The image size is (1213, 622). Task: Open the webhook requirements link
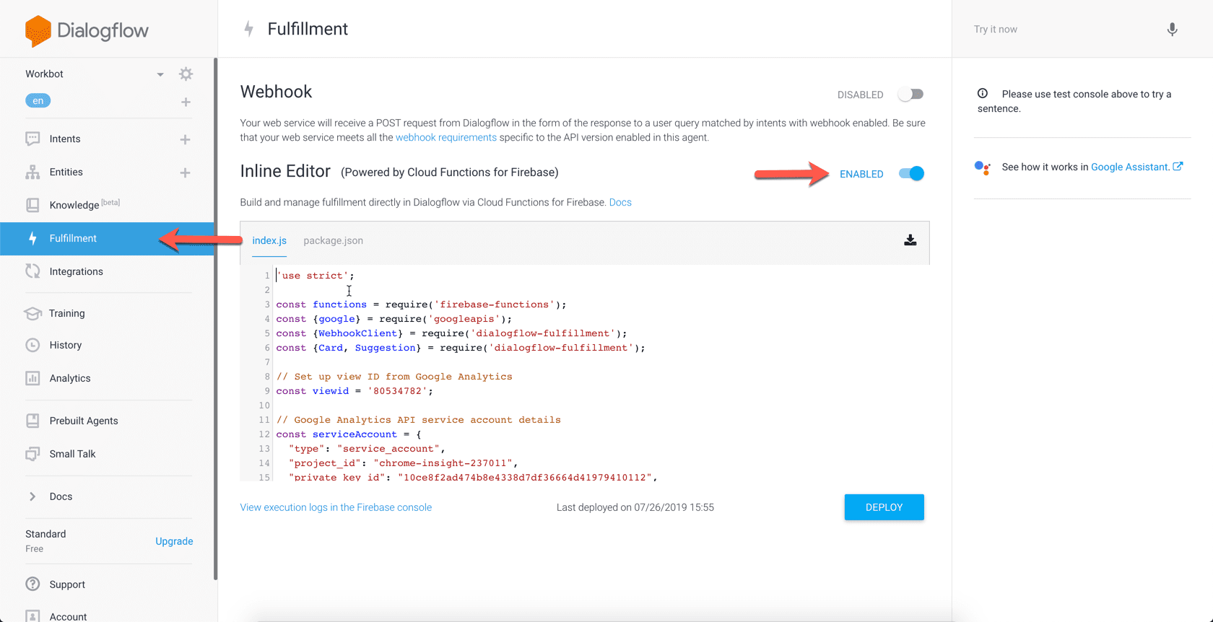[x=446, y=137]
